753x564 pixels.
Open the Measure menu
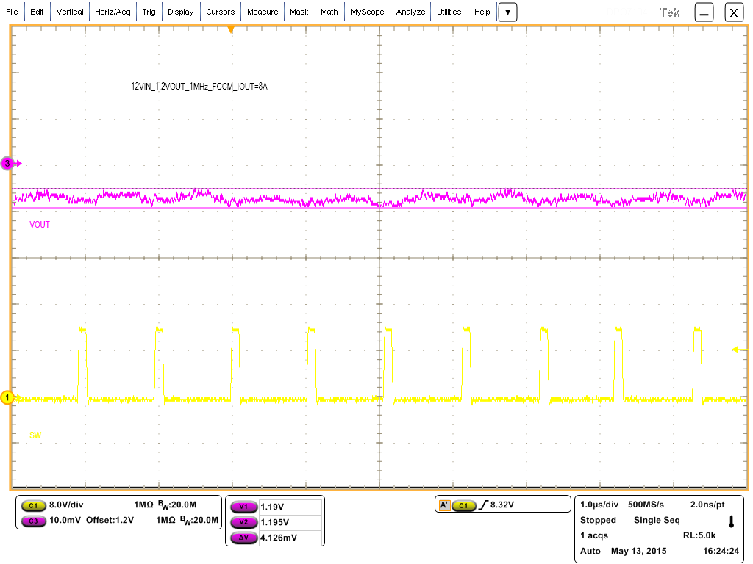(263, 12)
